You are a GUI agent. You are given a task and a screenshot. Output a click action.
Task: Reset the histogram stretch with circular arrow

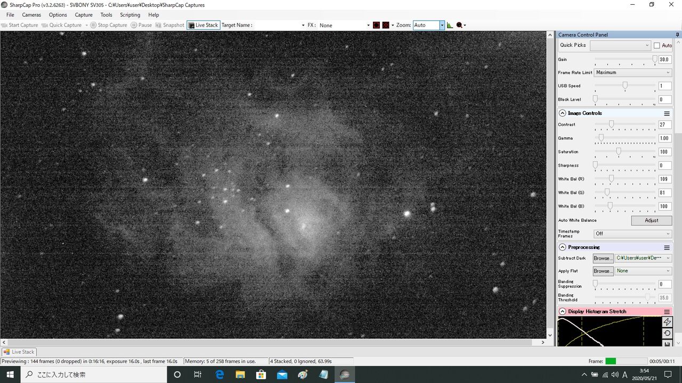tap(667, 333)
